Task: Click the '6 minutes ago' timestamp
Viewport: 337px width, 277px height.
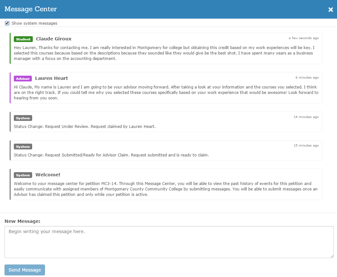Action: pyautogui.click(x=307, y=77)
